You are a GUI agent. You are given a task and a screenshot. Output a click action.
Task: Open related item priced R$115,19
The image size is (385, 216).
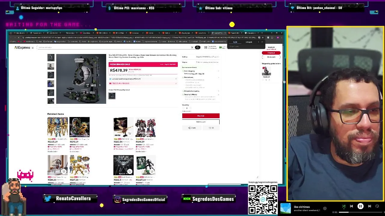coord(57,127)
